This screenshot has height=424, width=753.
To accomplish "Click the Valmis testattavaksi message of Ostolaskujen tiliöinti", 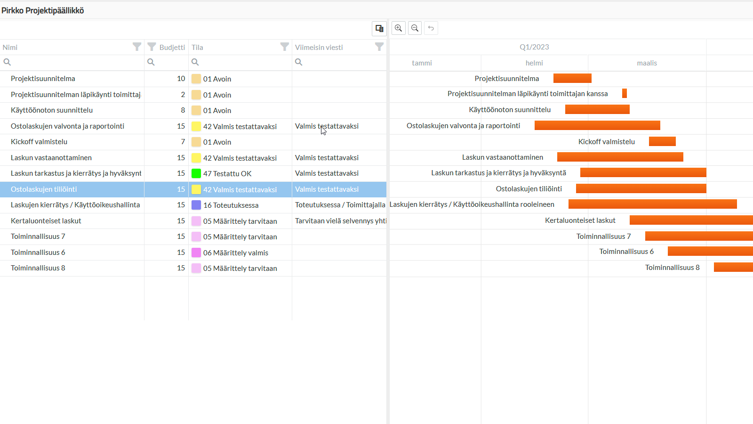I will pyautogui.click(x=327, y=189).
